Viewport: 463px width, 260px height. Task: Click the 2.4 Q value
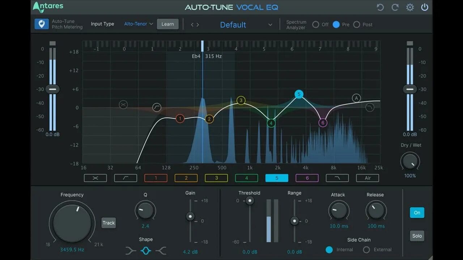click(x=145, y=226)
